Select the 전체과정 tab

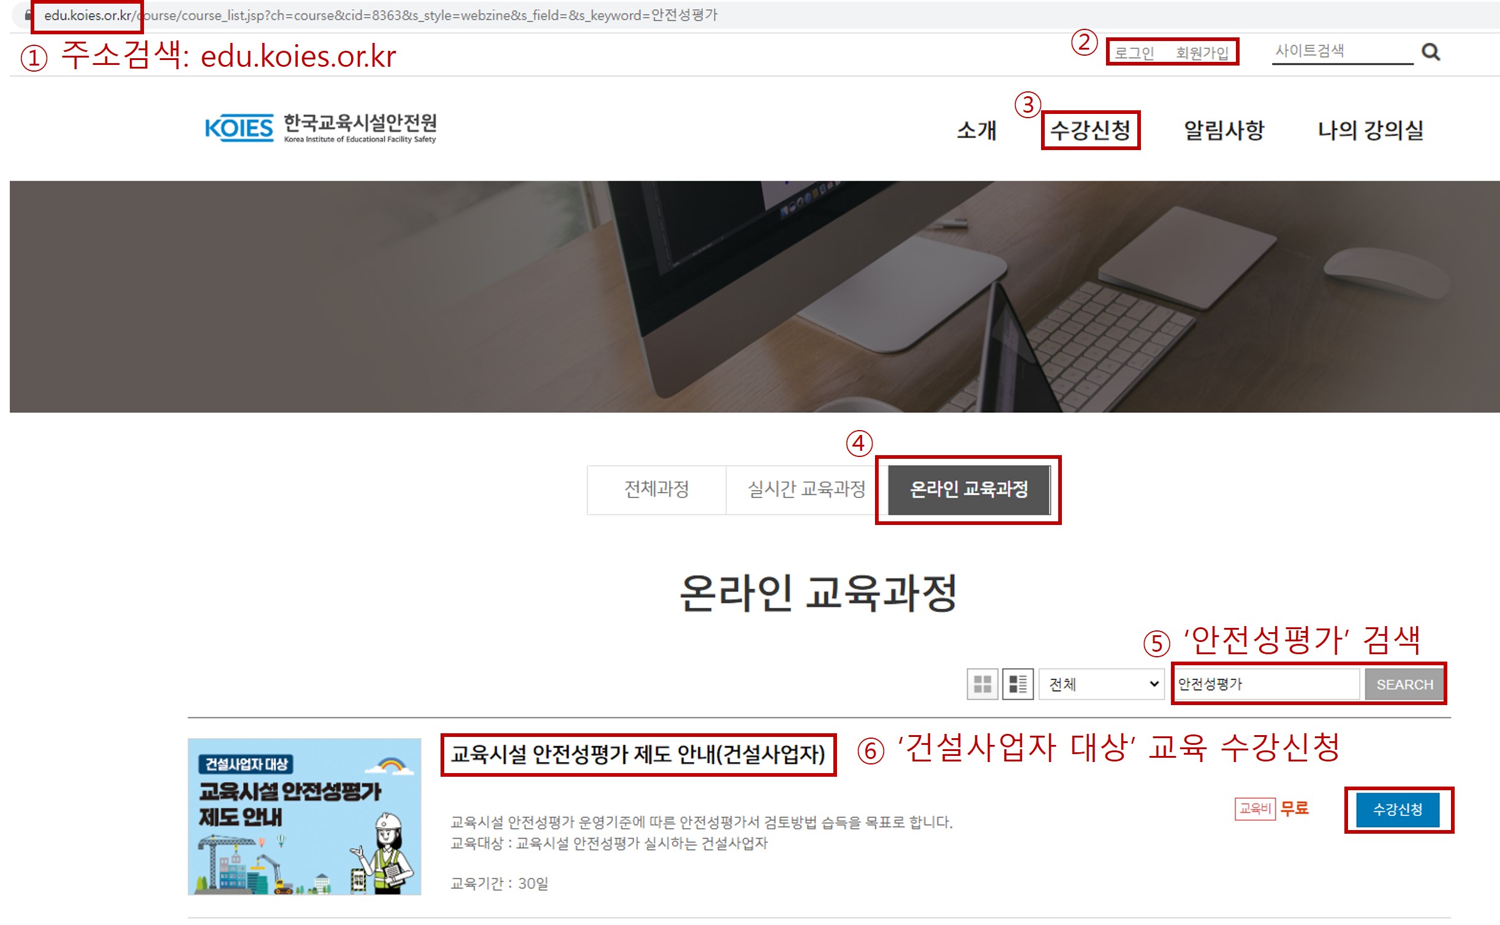pyautogui.click(x=656, y=489)
